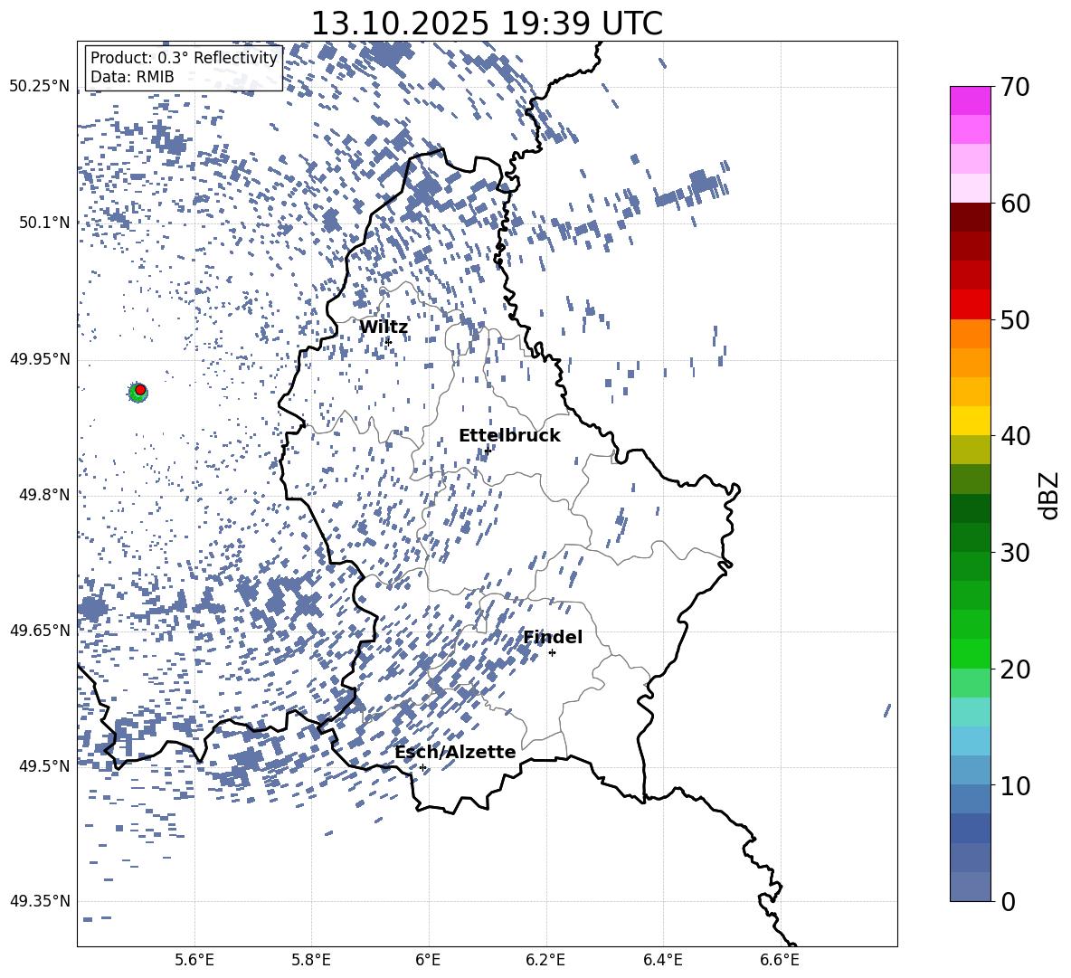This screenshot has height=978, width=1071.
Task: Click the colorbar tick value 10
Action: (1015, 785)
